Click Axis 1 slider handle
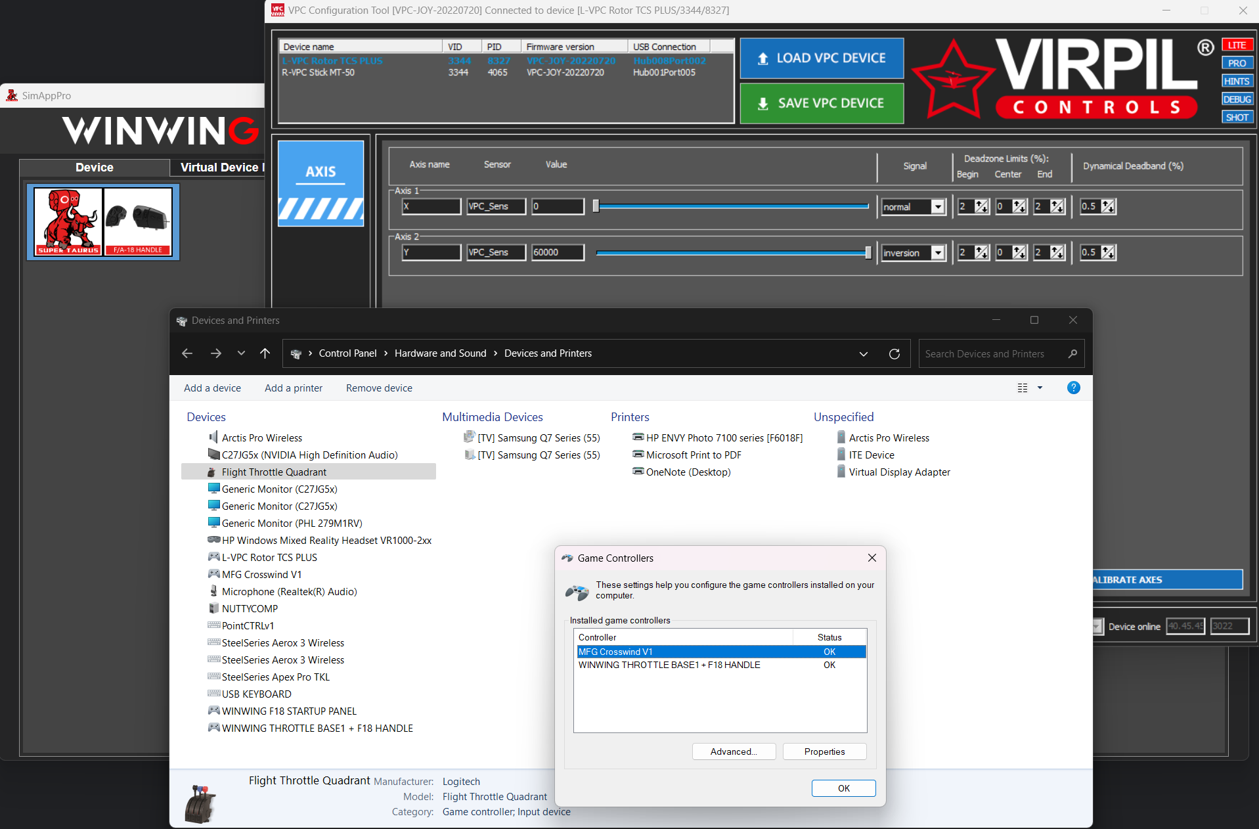 596,206
